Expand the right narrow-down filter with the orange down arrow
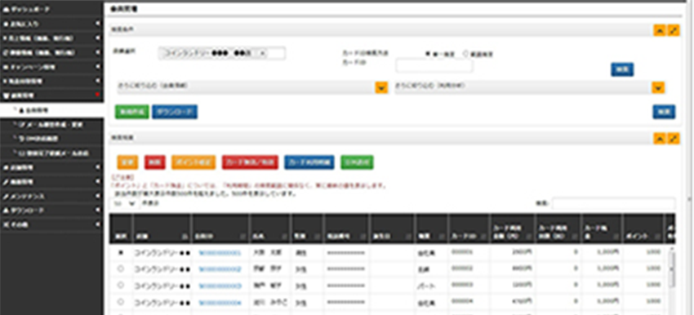 tap(658, 87)
